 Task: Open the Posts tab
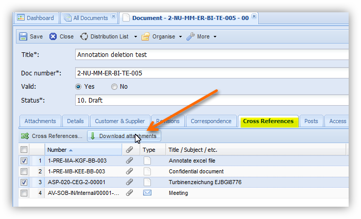[311, 121]
